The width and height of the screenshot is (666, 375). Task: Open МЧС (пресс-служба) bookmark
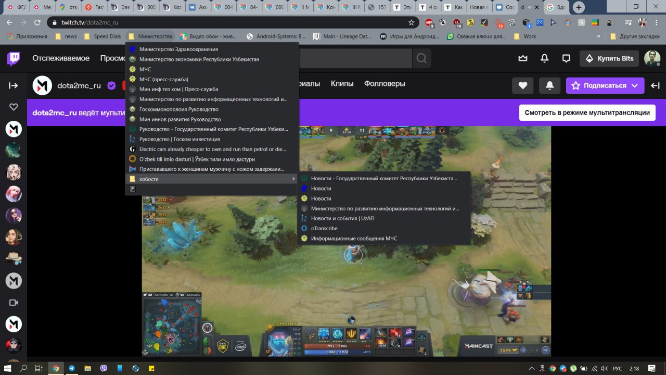click(212, 79)
